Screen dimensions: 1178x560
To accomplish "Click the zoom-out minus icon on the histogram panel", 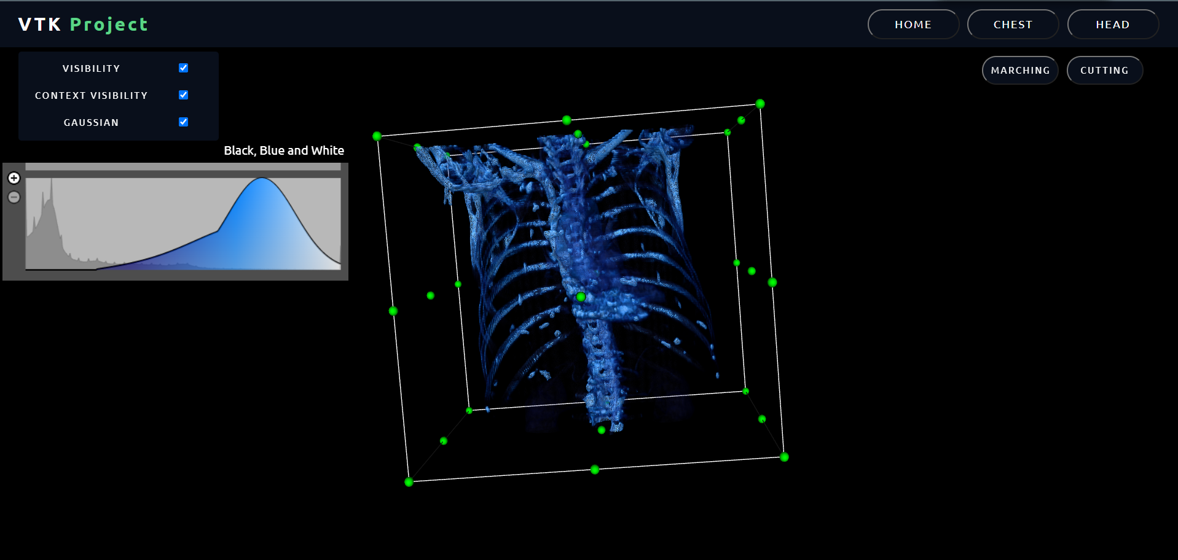I will pos(14,197).
